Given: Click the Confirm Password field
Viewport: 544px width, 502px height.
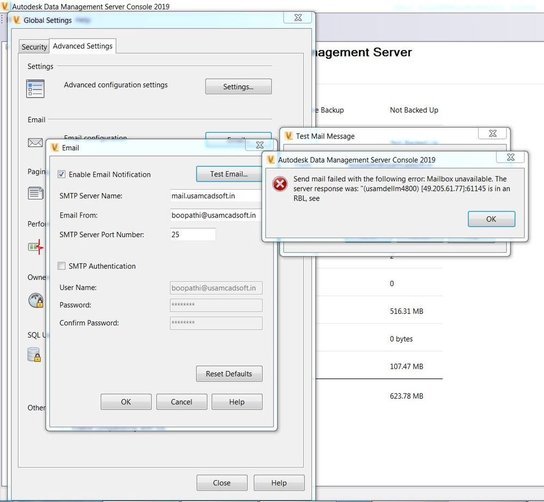Looking at the screenshot, I should point(216,323).
